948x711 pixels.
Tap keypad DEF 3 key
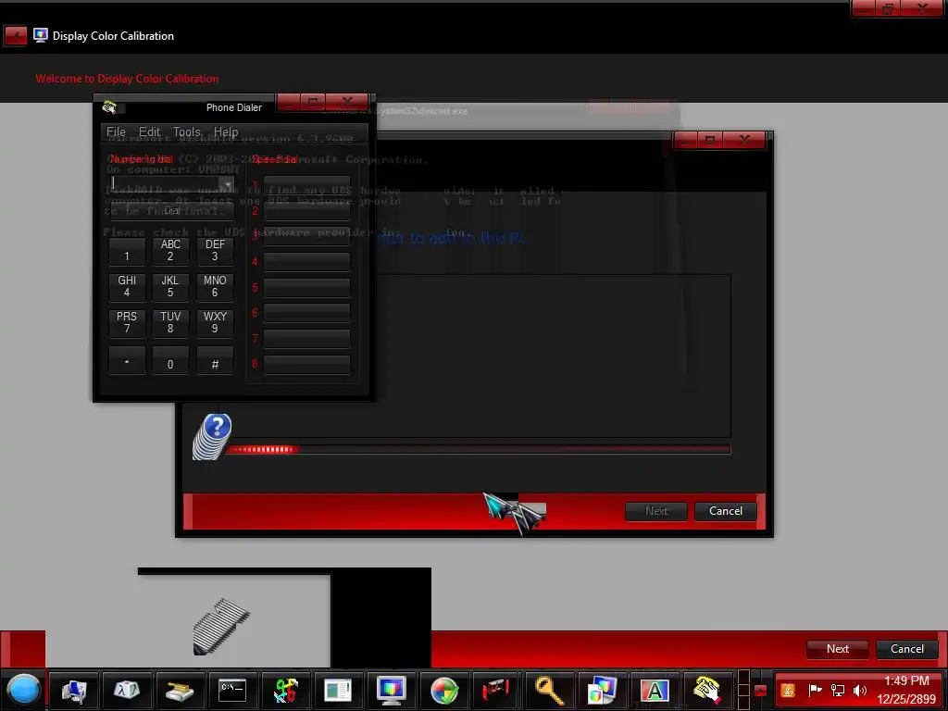(215, 251)
